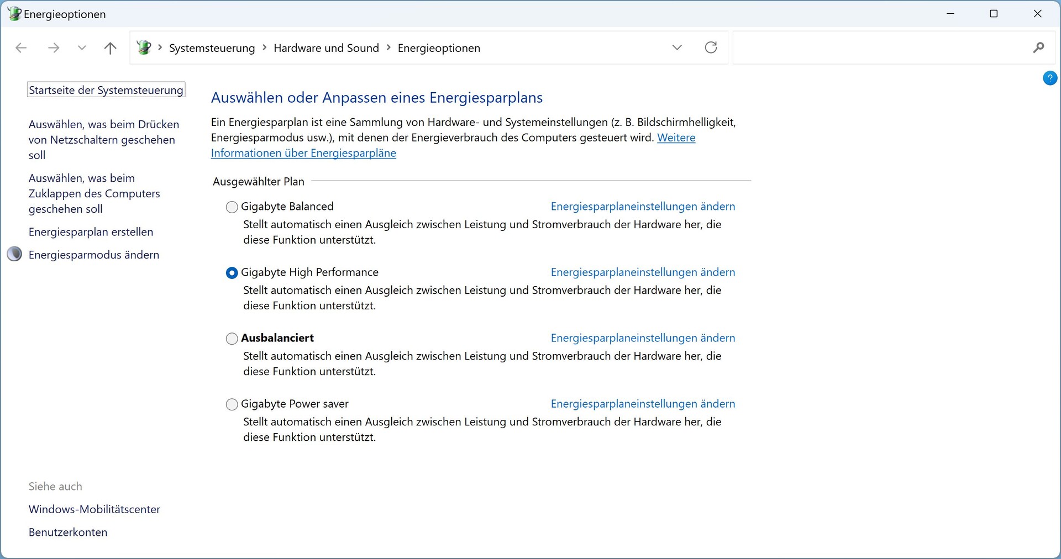
Task: Select the Ausbalanciert power plan
Action: pyautogui.click(x=232, y=339)
